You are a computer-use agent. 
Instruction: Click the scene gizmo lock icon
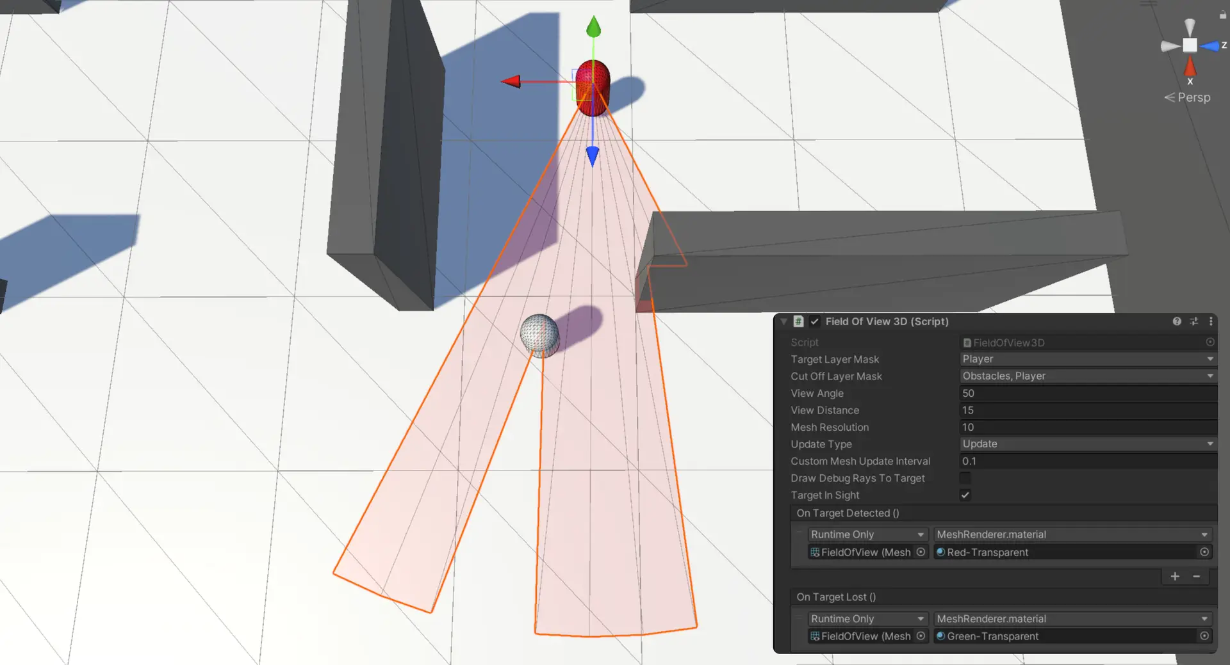pyautogui.click(x=1222, y=15)
